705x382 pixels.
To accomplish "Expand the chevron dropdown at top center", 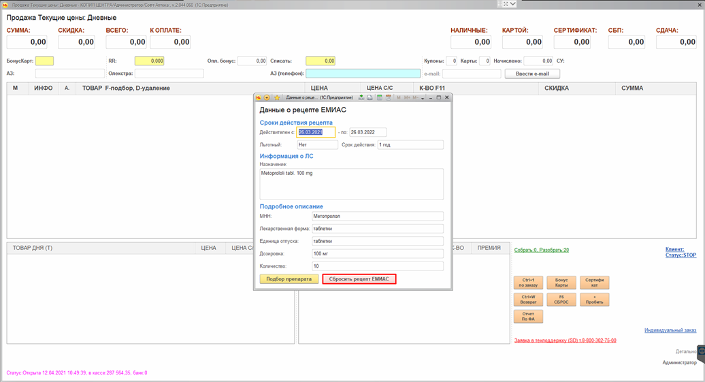I will click(x=512, y=4).
